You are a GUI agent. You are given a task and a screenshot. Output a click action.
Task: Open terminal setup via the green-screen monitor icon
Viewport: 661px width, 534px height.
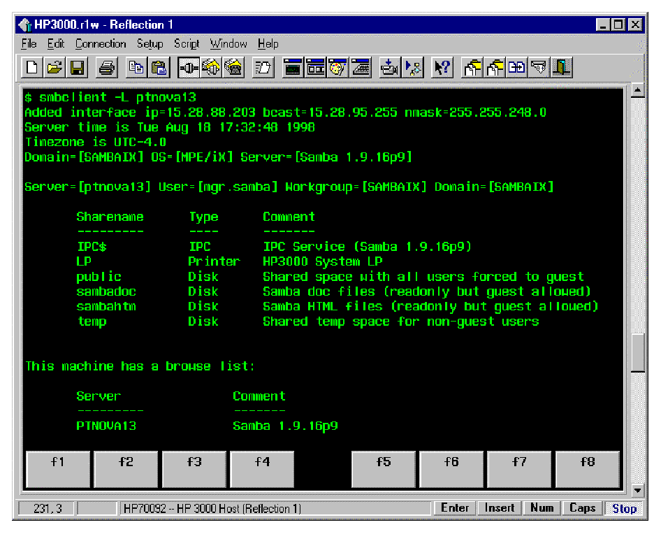293,68
